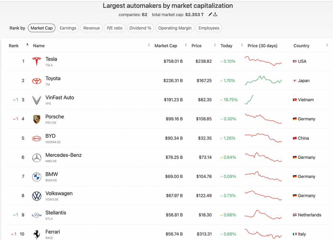The width and height of the screenshot is (333, 240).
Task: Click the Netherlands flag icon
Action: coord(294,215)
